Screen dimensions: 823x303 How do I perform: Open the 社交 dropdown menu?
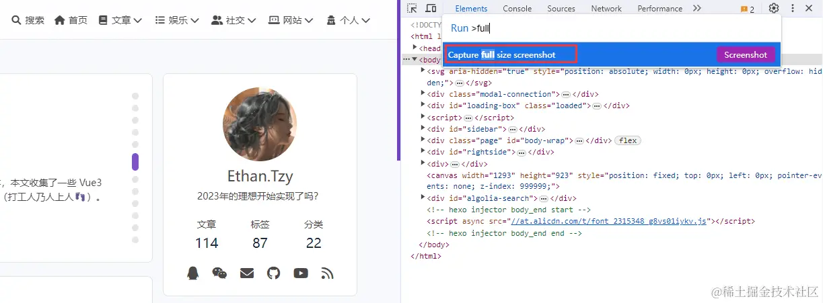(x=234, y=20)
